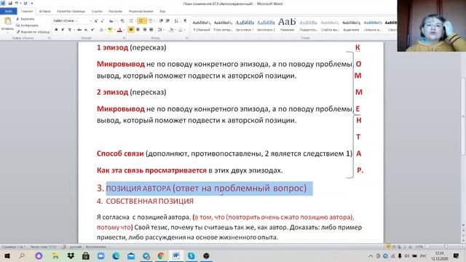The height and width of the screenshot is (262, 466).
Task: Click the СОБСТВЕННАЯ ПОЗИЦИЯ heading
Action: (149, 201)
